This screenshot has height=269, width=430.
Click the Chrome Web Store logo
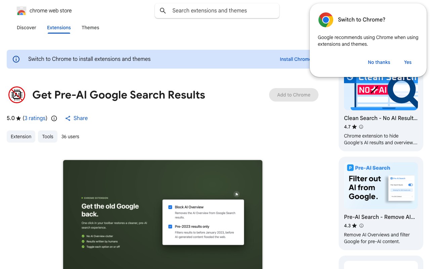coord(21,11)
